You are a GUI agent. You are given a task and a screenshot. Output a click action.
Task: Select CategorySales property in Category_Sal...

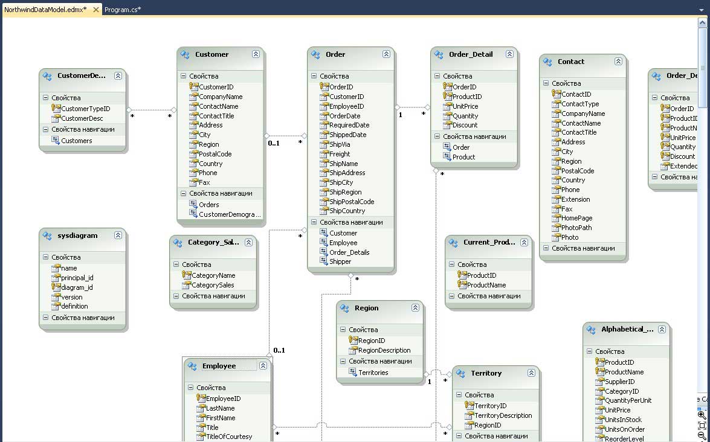point(213,285)
